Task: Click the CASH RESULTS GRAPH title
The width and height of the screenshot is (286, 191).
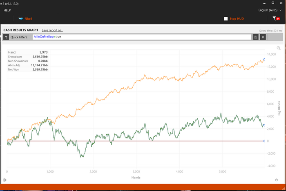Action: pos(20,30)
